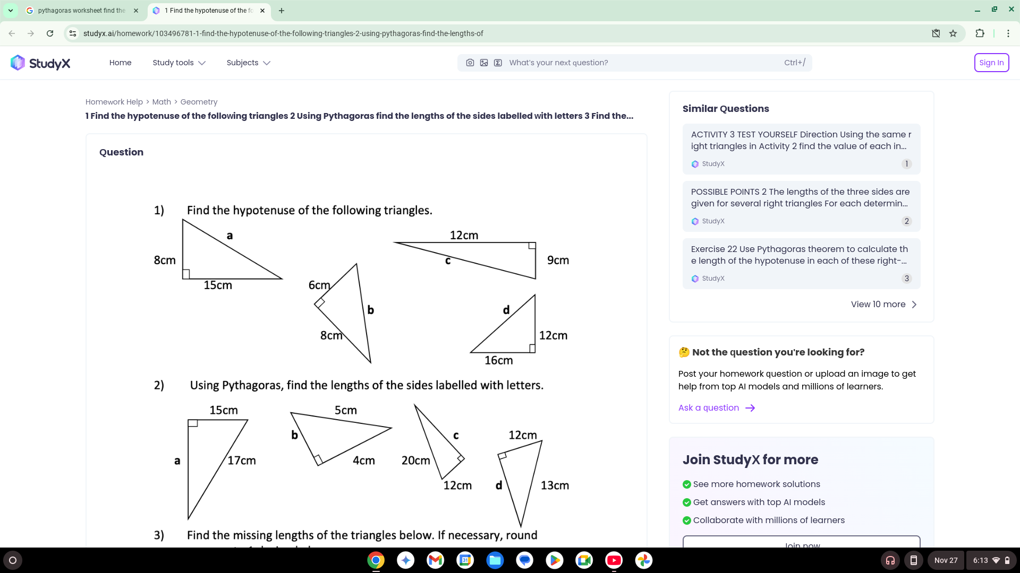
Task: Open the Extensions puzzle icon
Action: click(980, 33)
